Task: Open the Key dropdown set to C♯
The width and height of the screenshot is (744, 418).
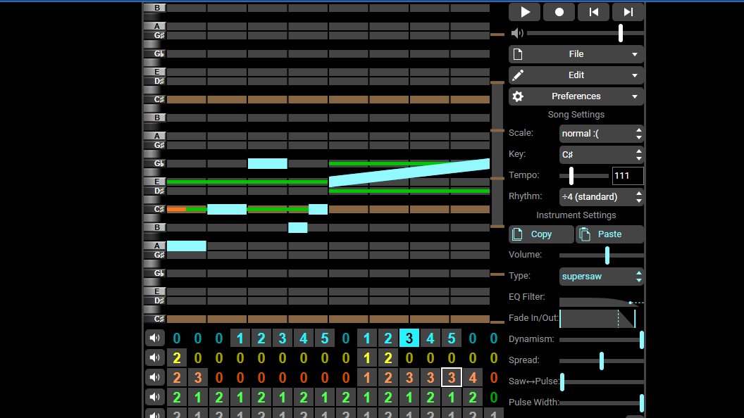Action: [601, 155]
